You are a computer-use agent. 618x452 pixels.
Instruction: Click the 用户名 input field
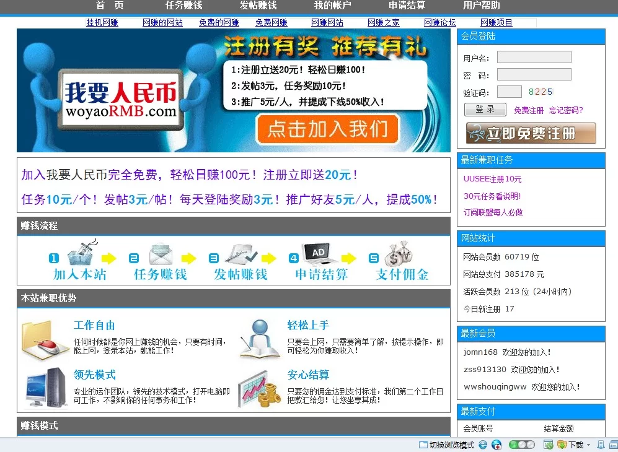(534, 58)
